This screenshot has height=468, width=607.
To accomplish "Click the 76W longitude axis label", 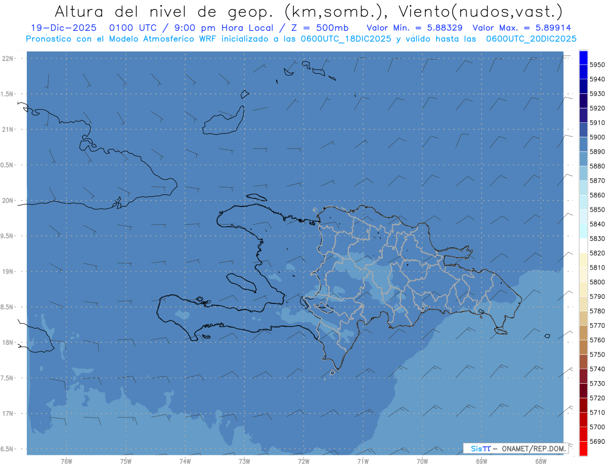I will (66, 461).
